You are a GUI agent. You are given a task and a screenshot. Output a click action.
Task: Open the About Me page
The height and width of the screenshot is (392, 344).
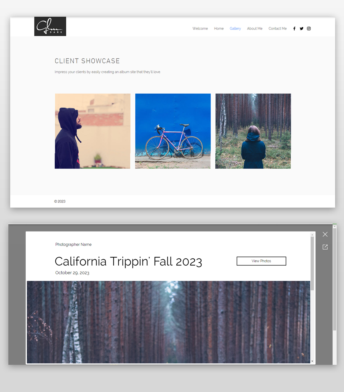click(255, 28)
